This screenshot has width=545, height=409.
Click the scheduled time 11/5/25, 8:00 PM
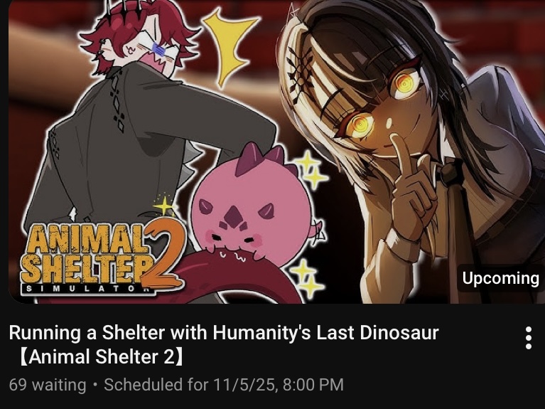[278, 385]
